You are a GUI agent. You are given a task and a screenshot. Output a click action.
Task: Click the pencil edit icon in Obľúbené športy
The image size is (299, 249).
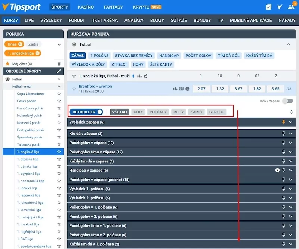tap(59, 71)
